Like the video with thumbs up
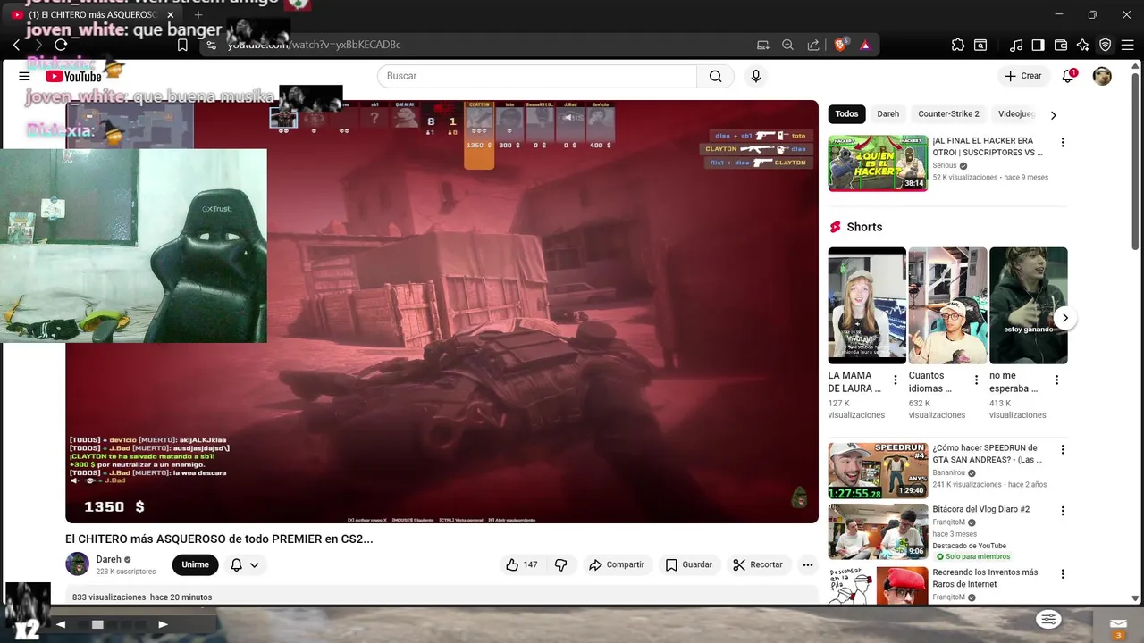The image size is (1144, 643). 521,564
